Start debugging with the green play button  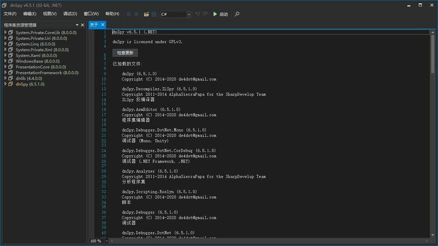215,14
